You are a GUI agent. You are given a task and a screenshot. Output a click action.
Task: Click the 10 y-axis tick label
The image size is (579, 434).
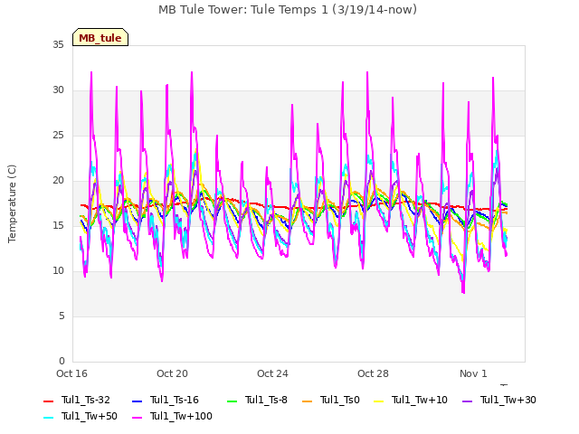pos(58,271)
